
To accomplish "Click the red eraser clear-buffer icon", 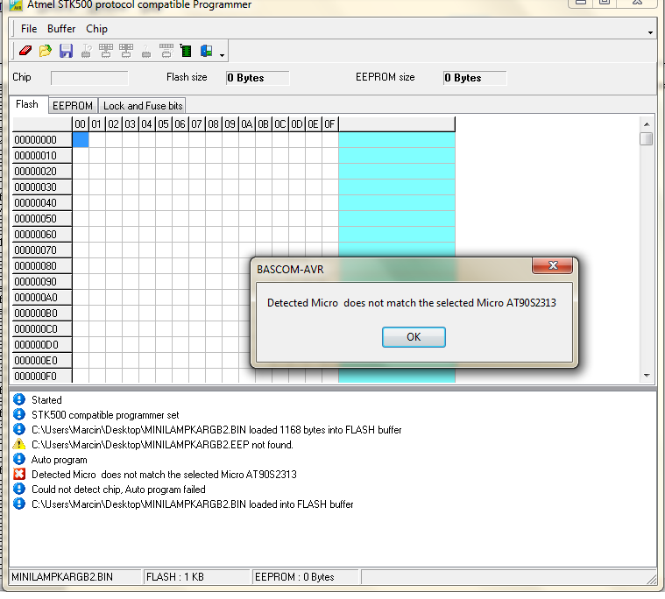I will click(25, 51).
